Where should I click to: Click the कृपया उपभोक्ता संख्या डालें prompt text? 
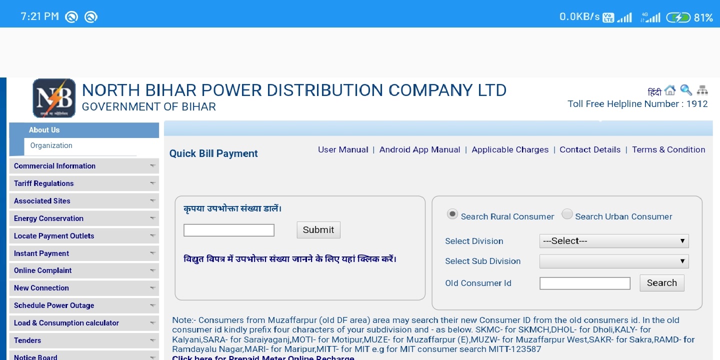tap(232, 208)
